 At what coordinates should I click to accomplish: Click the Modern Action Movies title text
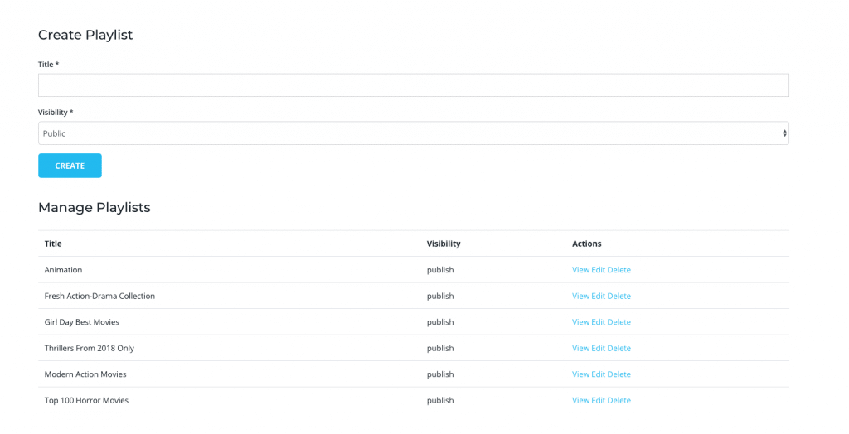(x=85, y=374)
